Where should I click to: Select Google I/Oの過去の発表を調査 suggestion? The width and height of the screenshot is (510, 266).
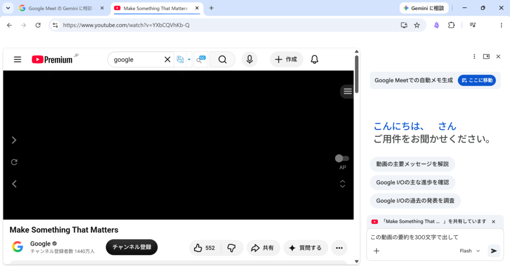point(415,201)
